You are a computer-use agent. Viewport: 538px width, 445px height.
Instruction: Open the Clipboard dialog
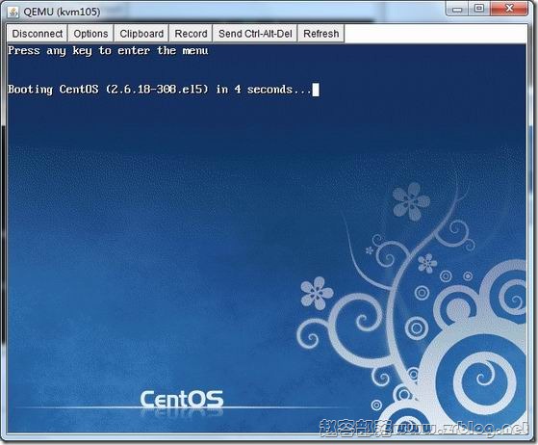(x=141, y=34)
